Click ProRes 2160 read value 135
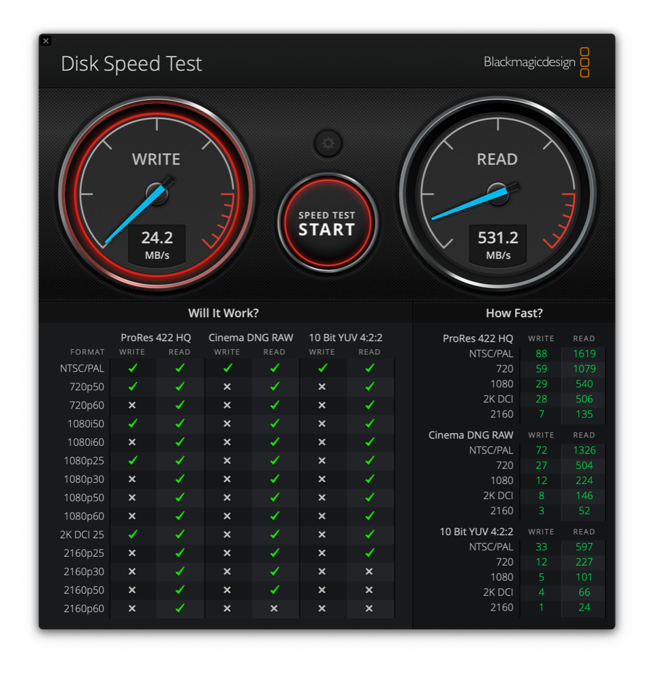The height and width of the screenshot is (674, 654). (584, 414)
